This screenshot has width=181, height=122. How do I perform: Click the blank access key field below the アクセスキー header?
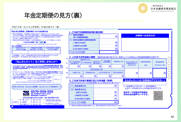point(145,83)
